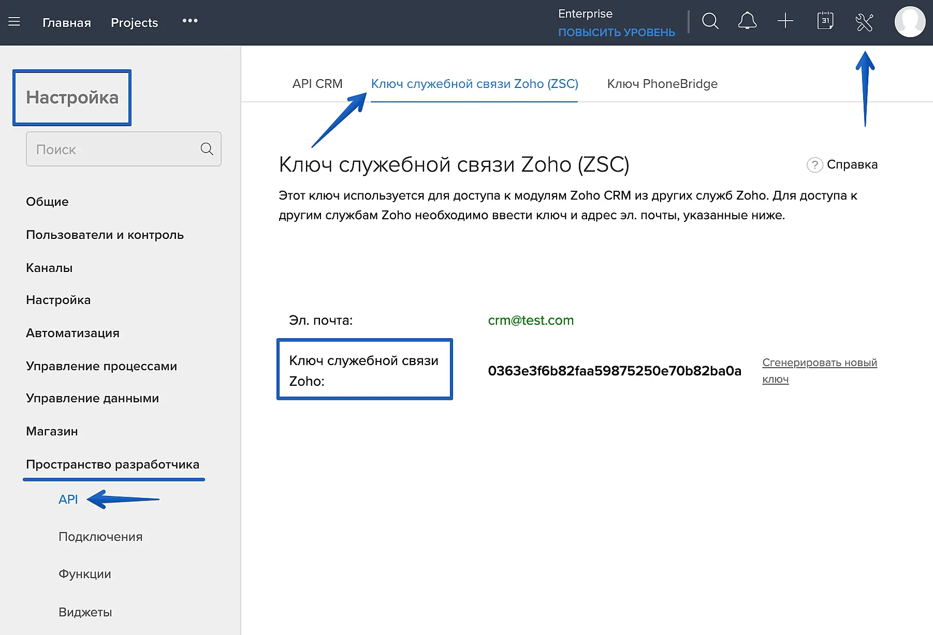Click the help question mark icon

(814, 165)
